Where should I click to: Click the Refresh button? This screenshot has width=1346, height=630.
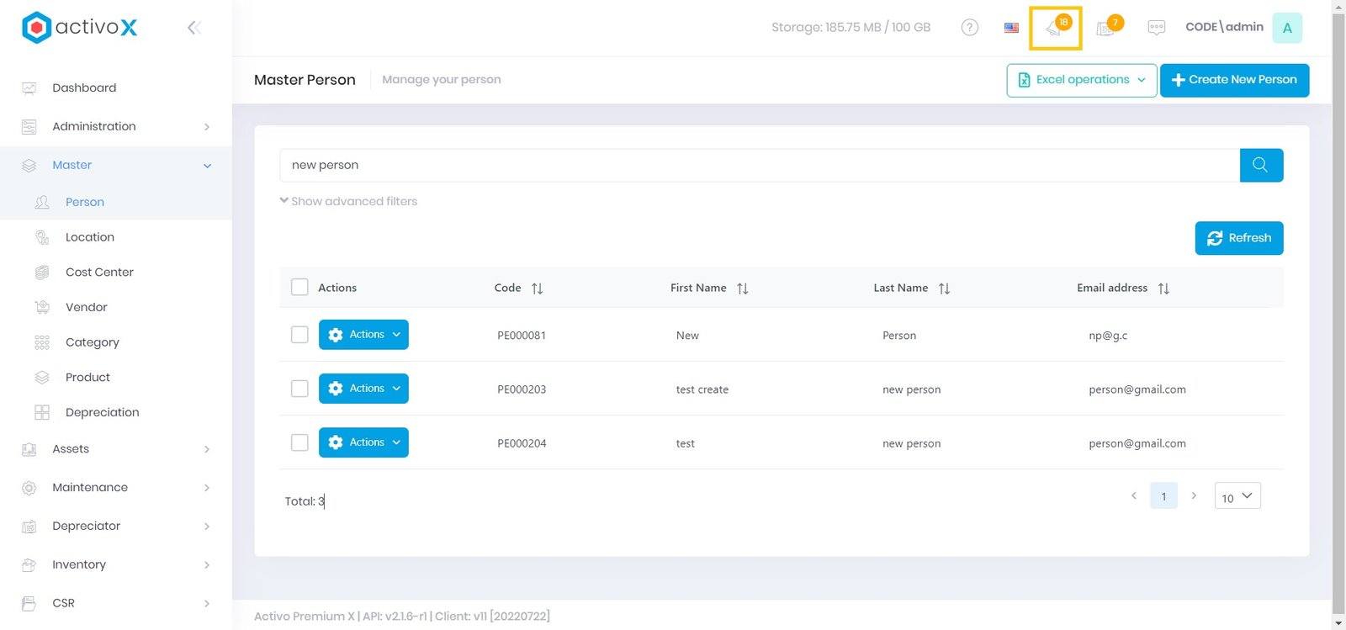pyautogui.click(x=1238, y=238)
